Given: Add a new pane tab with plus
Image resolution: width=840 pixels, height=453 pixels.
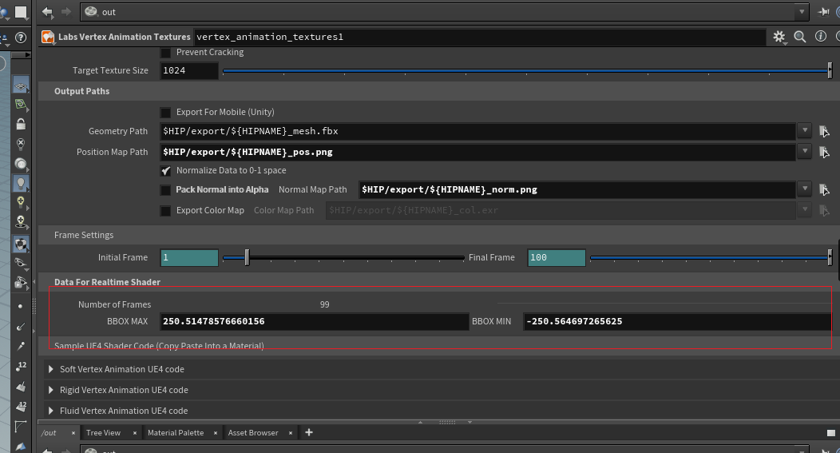Looking at the screenshot, I should click(x=308, y=432).
